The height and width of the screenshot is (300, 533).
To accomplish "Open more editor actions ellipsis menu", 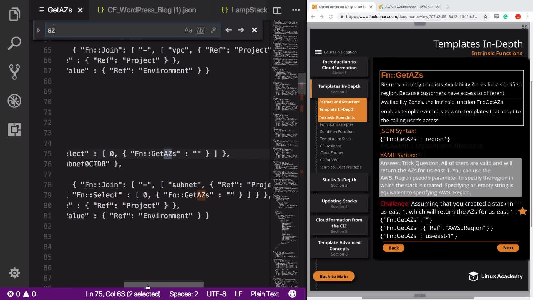I will 296,10.
